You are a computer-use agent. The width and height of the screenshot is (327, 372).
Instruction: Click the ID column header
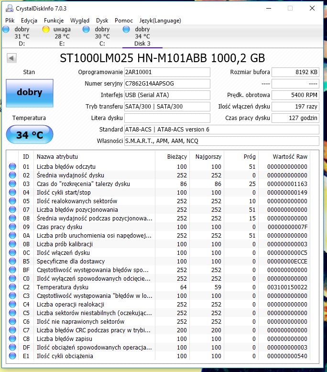click(26, 156)
